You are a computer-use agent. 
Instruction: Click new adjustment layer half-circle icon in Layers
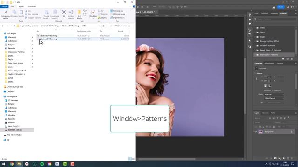pos(279,158)
